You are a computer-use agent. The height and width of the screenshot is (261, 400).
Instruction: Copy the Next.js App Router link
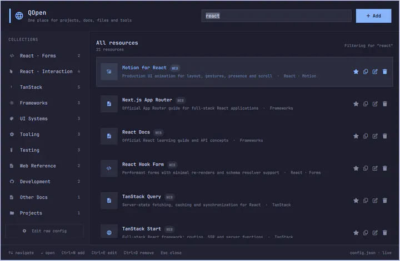pyautogui.click(x=366, y=104)
